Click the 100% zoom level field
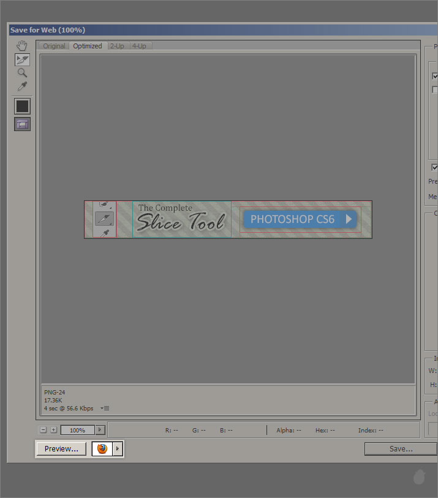 [77, 430]
